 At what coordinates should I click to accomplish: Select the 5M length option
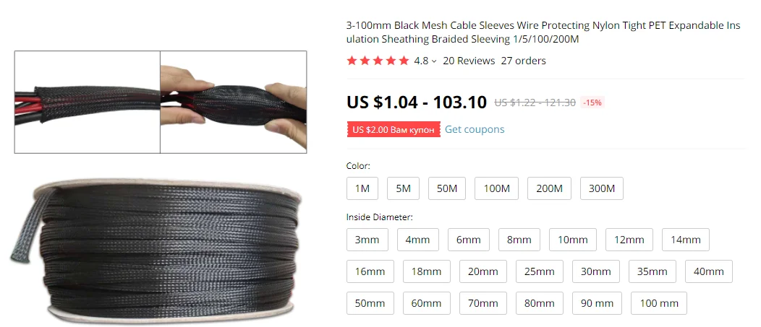[404, 188]
